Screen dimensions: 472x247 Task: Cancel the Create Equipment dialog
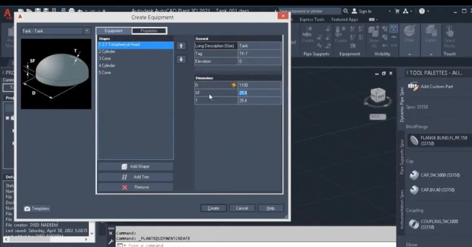pos(242,208)
